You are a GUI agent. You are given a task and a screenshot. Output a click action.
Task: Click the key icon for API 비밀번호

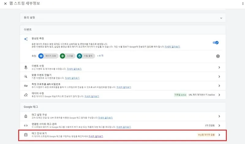click(26, 86)
